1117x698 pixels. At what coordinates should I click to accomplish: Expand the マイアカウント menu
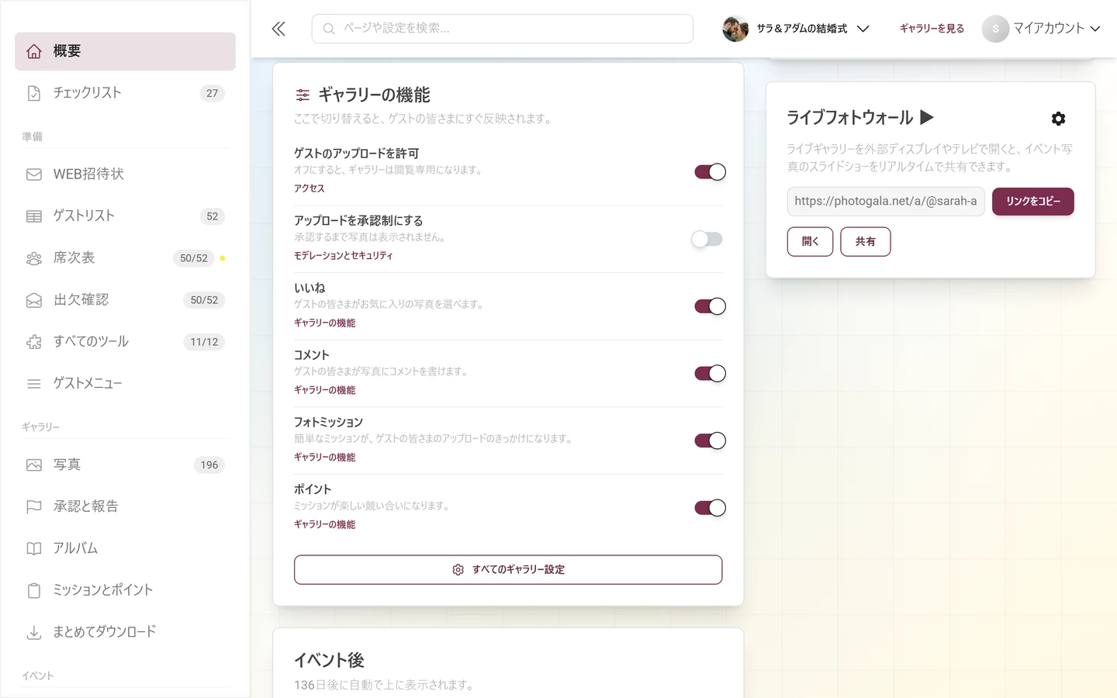click(1042, 29)
